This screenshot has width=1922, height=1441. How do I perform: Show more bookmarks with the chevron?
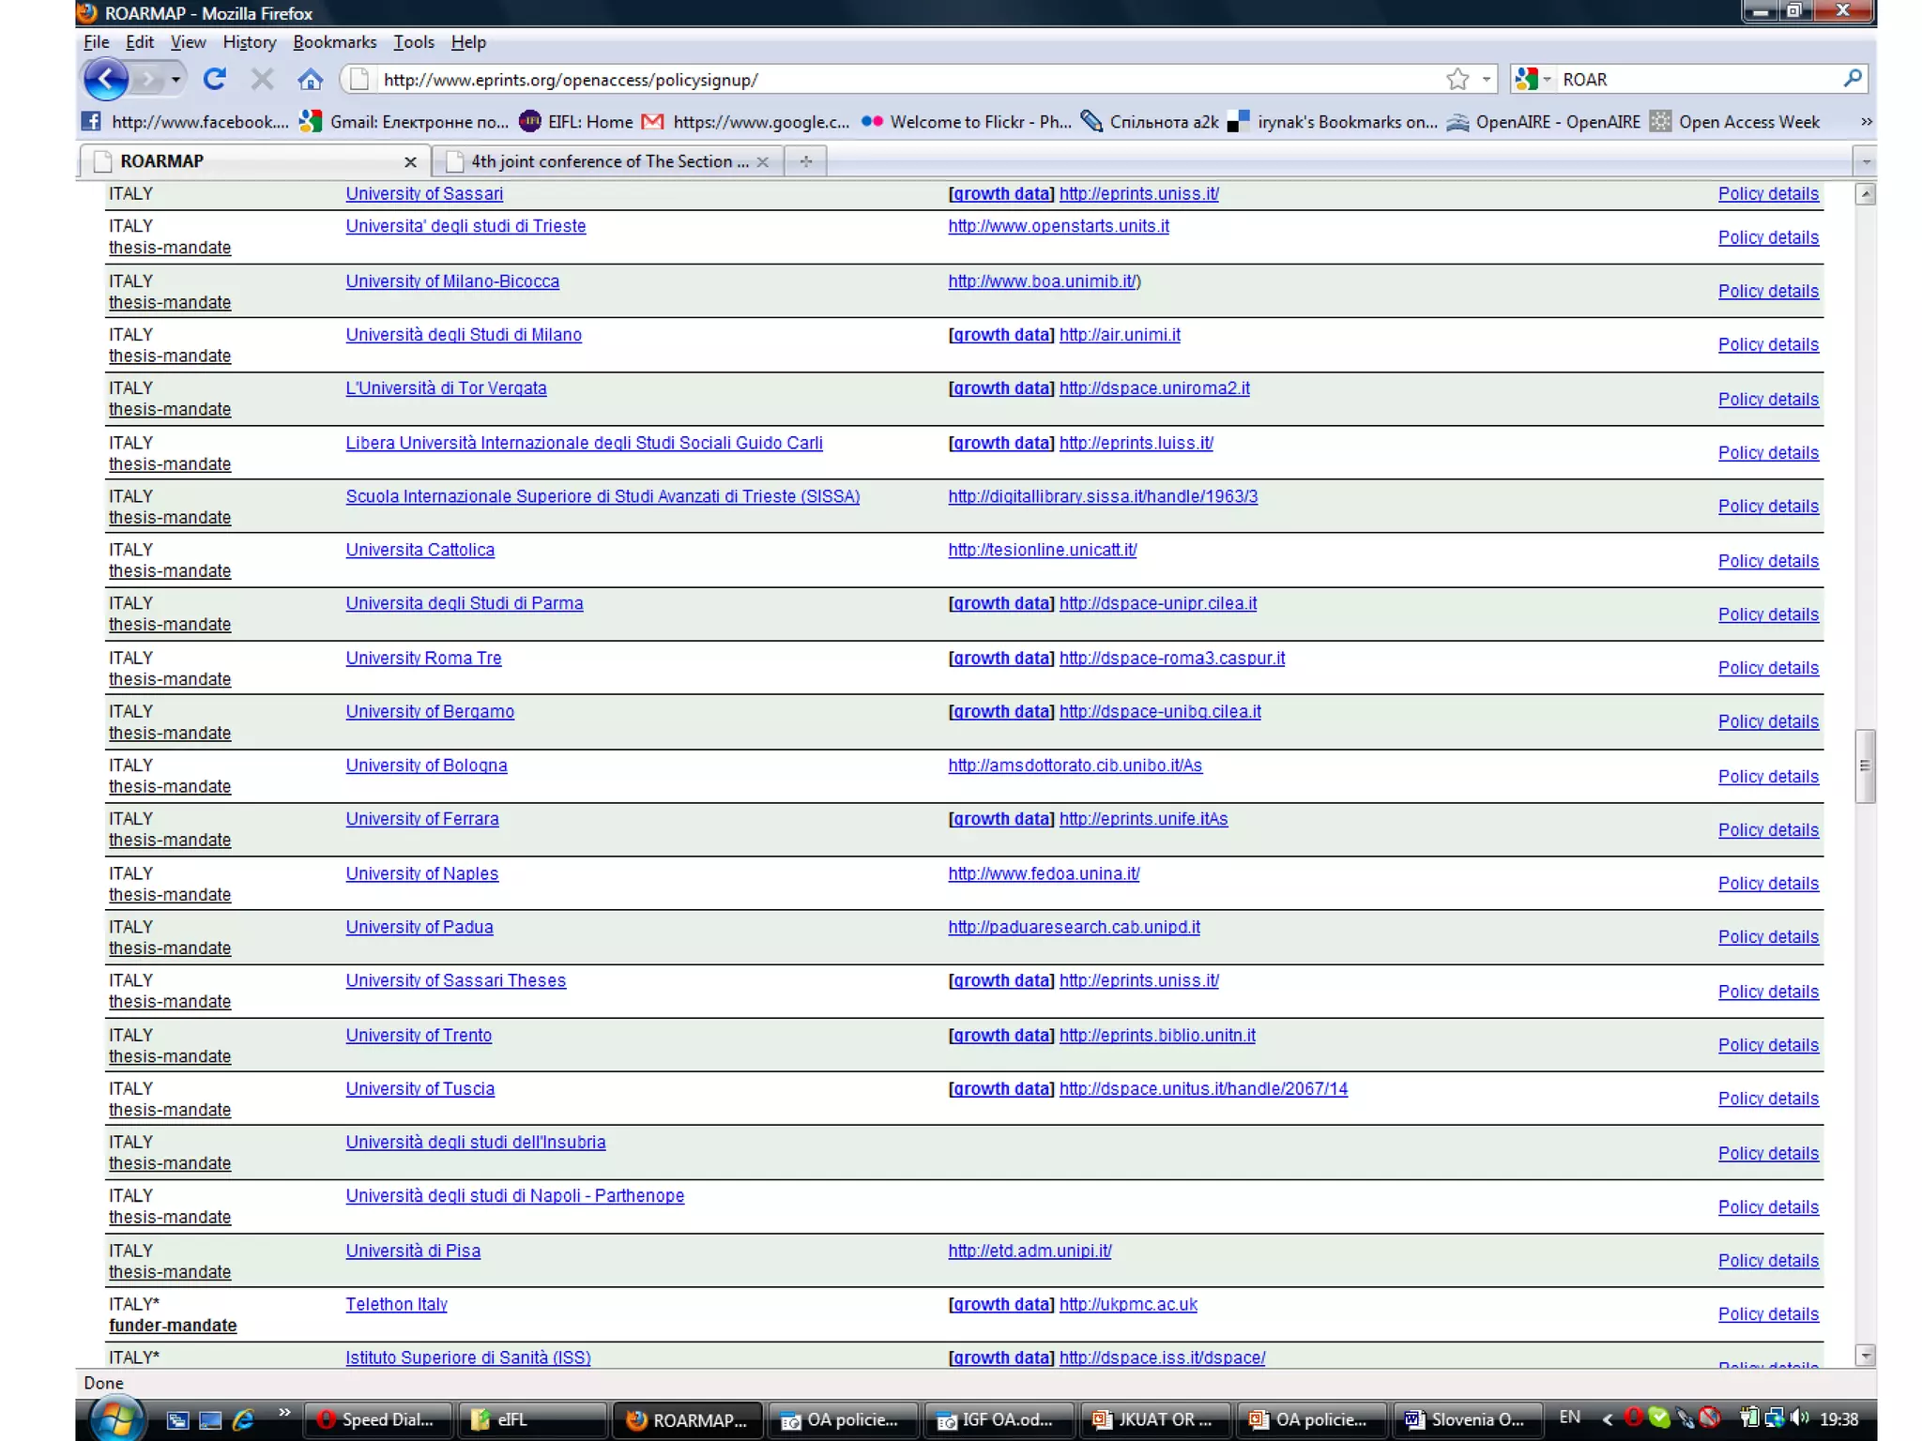point(1866,122)
